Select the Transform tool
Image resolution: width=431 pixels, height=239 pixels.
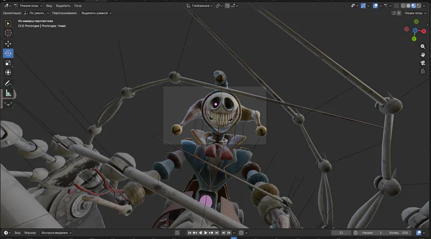[8, 73]
